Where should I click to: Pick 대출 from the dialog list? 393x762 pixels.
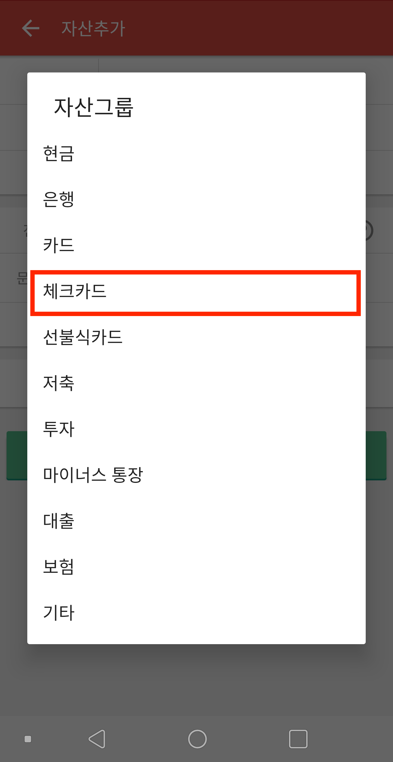(x=196, y=521)
